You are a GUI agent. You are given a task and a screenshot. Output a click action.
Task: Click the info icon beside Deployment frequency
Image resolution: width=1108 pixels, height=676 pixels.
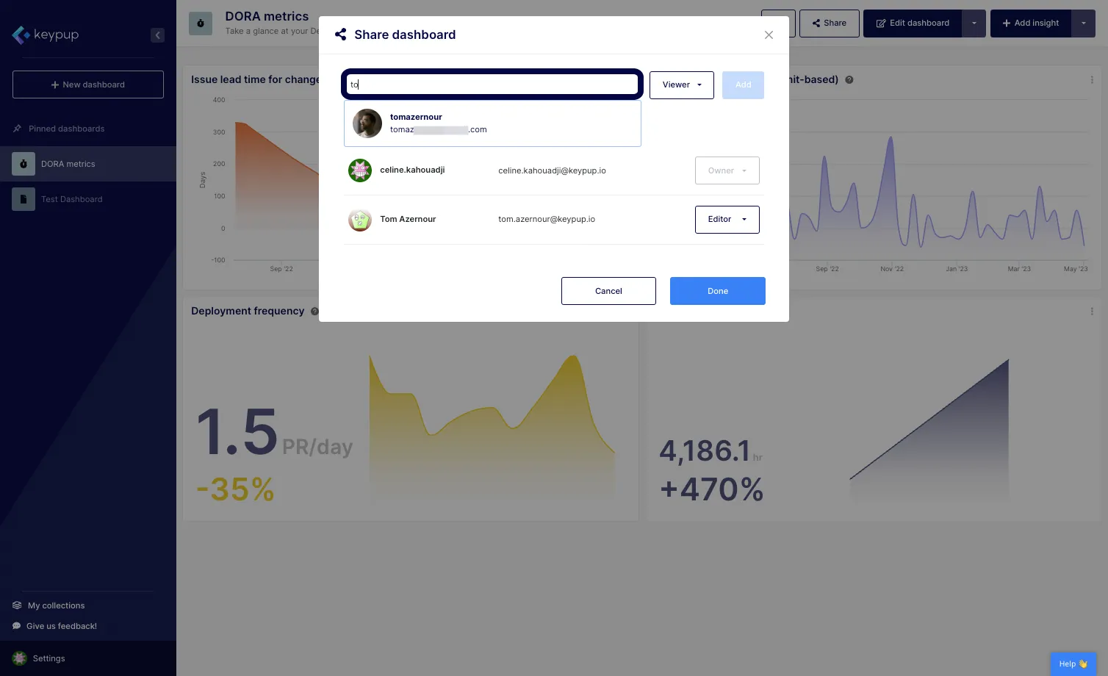314,311
